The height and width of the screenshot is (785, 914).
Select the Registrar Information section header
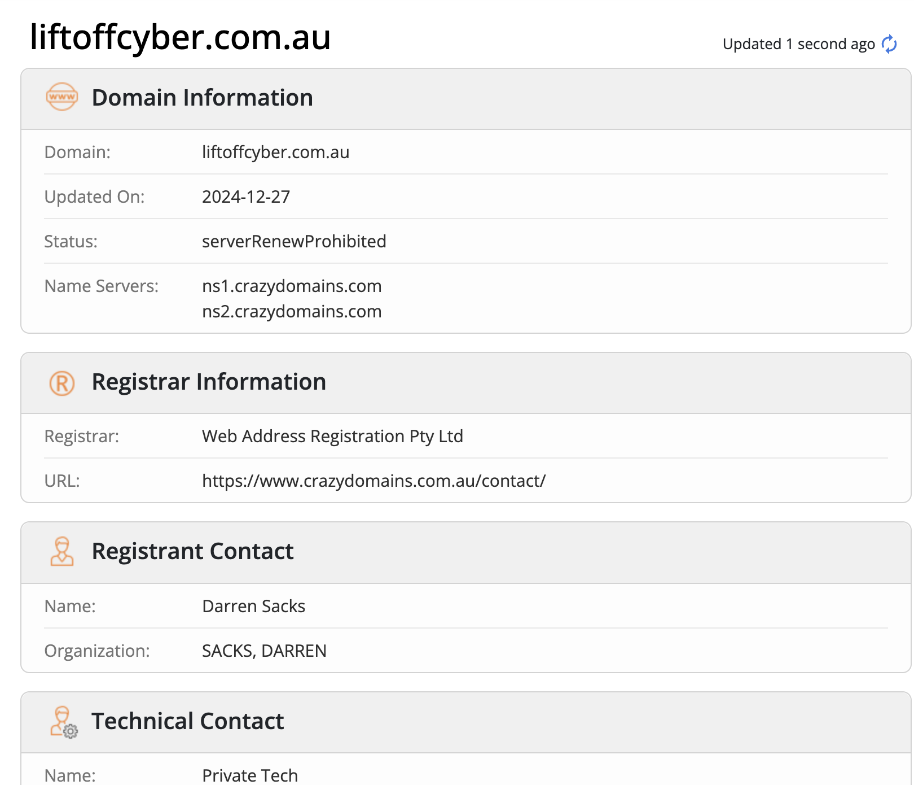pyautogui.click(x=466, y=383)
